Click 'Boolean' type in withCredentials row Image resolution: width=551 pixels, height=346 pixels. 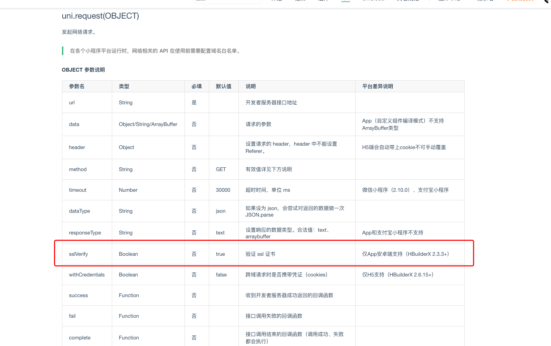point(128,275)
